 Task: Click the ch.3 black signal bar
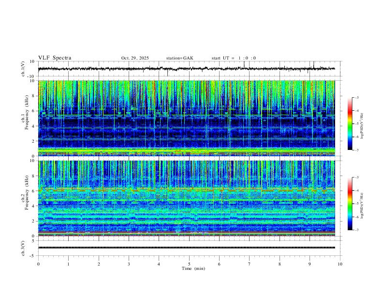186,248
